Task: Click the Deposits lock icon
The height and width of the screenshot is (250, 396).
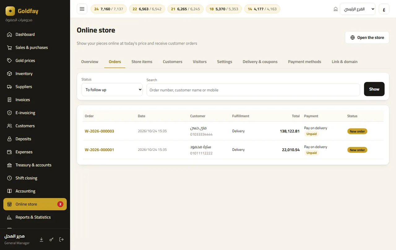Action: pyautogui.click(x=10, y=139)
